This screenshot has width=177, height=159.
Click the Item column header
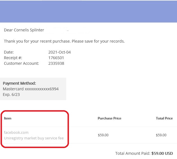pyautogui.click(x=8, y=118)
